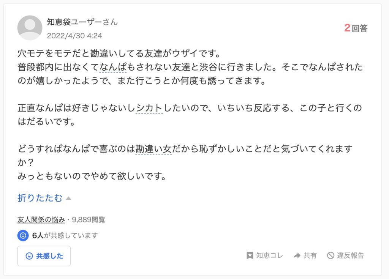Open the 友人関係の悩み category
Viewport: 389px width, 279px height.
41,219
